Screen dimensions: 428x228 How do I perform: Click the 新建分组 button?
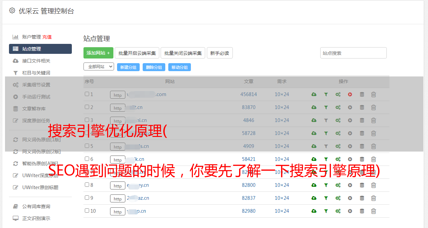click(x=128, y=67)
